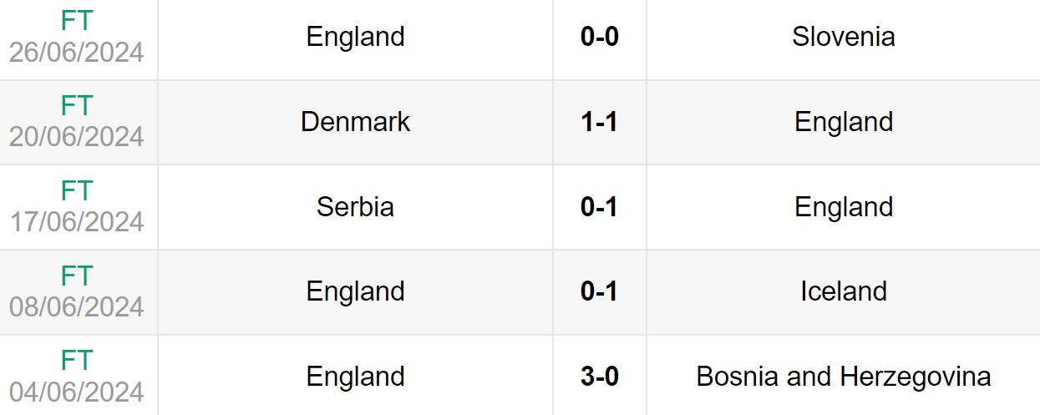Click Denmark team name
Image resolution: width=1040 pixels, height=415 pixels.
(x=355, y=122)
